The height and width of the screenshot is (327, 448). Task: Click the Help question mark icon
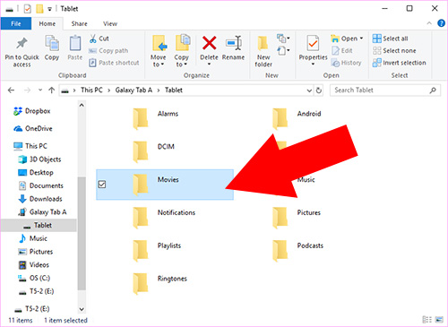coord(441,23)
